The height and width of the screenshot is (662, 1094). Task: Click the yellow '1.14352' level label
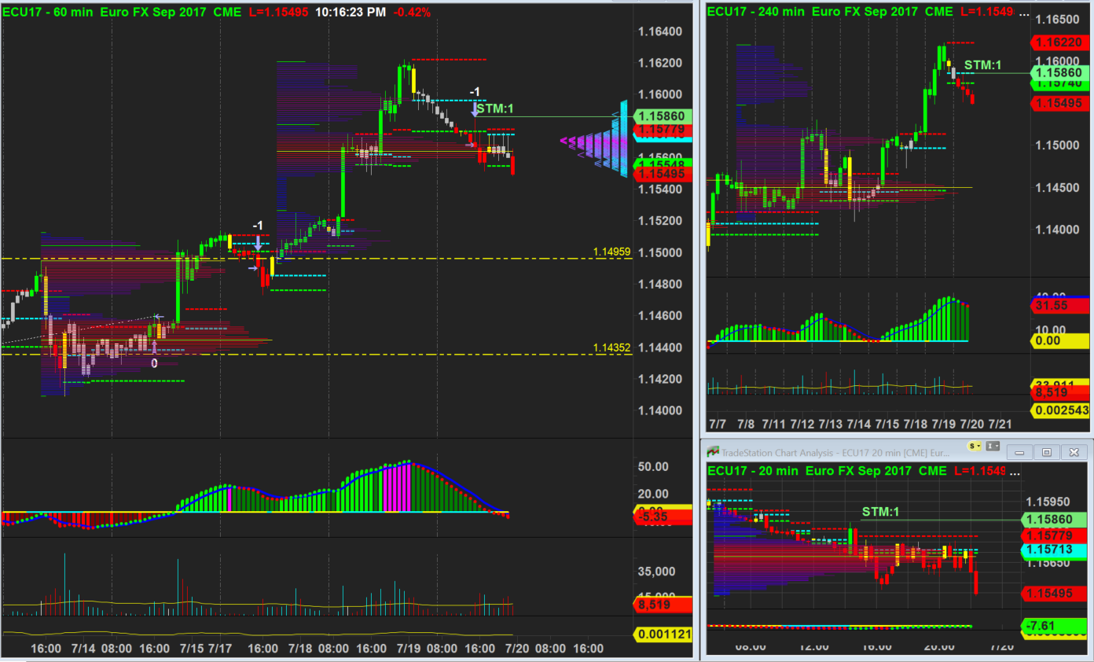point(611,348)
